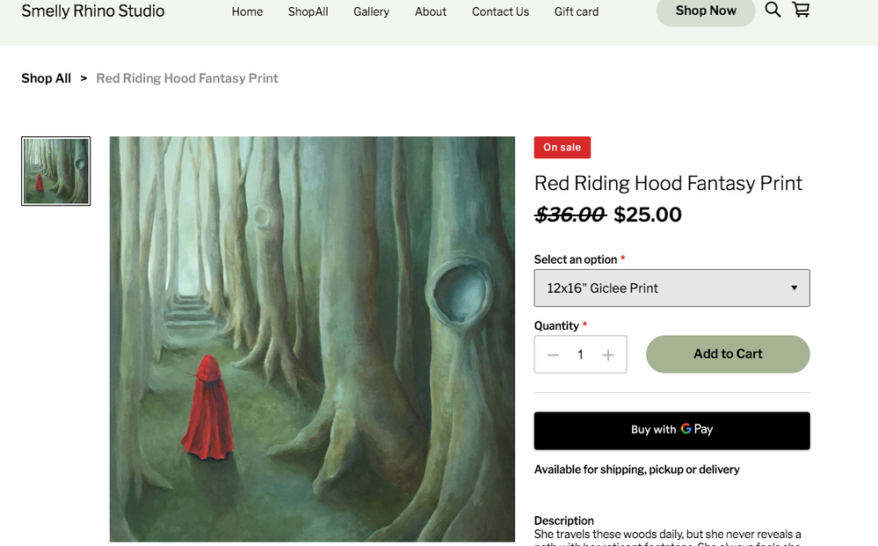Click the dropdown arrow beside 12x16" Giclee Print
The height and width of the screenshot is (546, 878).
794,288
